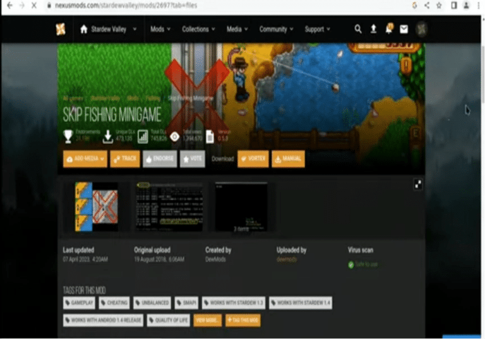Bookmark this page with star icon
485x339 pixels.
pos(438,5)
